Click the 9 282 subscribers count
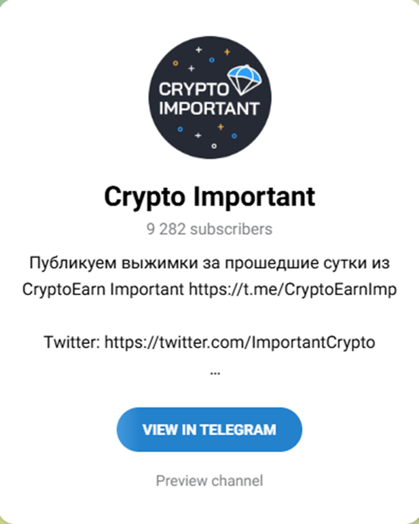Image resolution: width=419 pixels, height=524 pixels. (210, 229)
